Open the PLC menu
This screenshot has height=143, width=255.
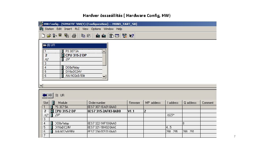77,29
